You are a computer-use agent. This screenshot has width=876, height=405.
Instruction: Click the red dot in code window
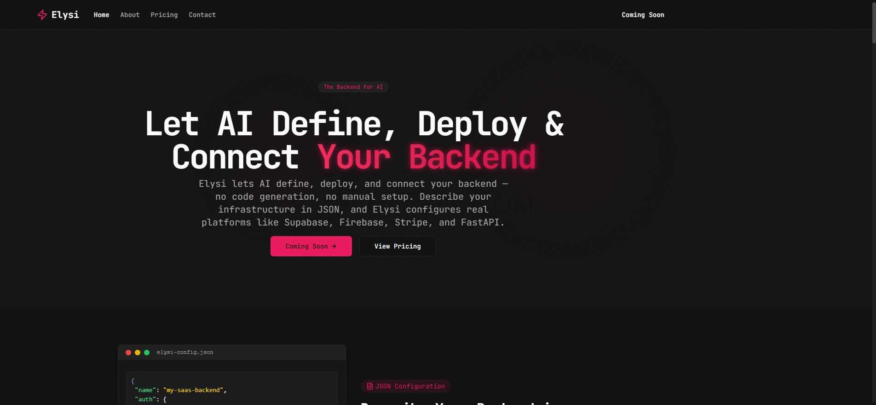pyautogui.click(x=128, y=353)
